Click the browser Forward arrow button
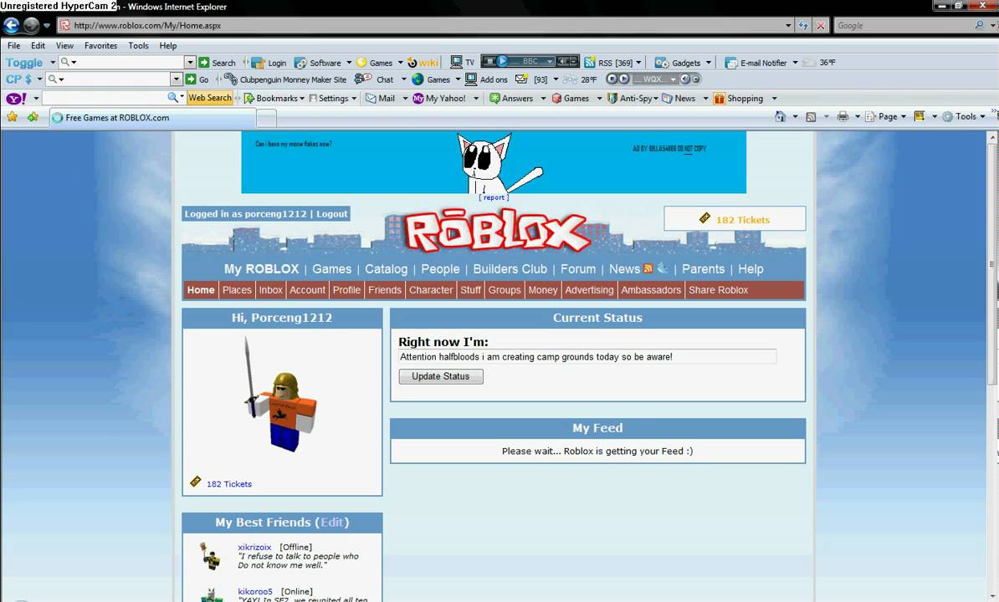This screenshot has width=999, height=602. point(31,25)
